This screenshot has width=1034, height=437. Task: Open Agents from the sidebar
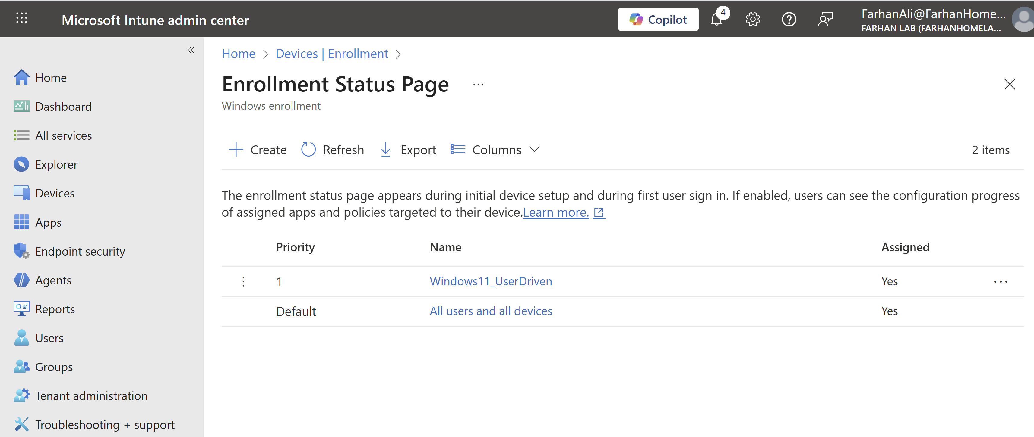tap(53, 280)
